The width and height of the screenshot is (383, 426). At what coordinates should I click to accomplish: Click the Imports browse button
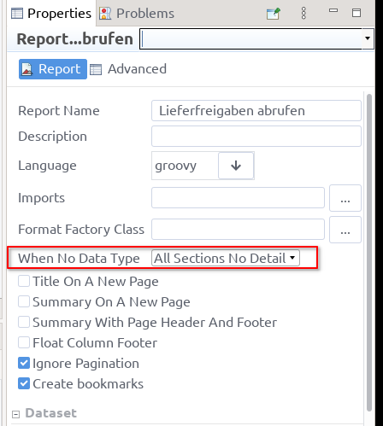tap(345, 198)
